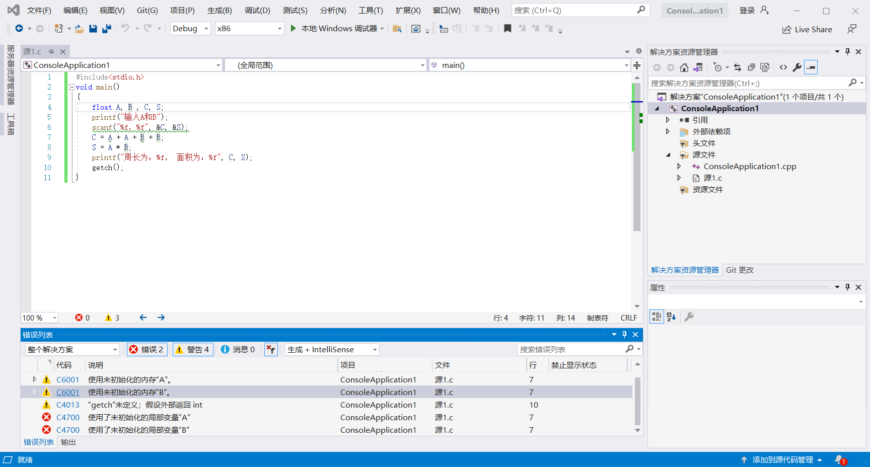
Task: Click the search box (Ctrl+Q) at top
Action: click(581, 10)
